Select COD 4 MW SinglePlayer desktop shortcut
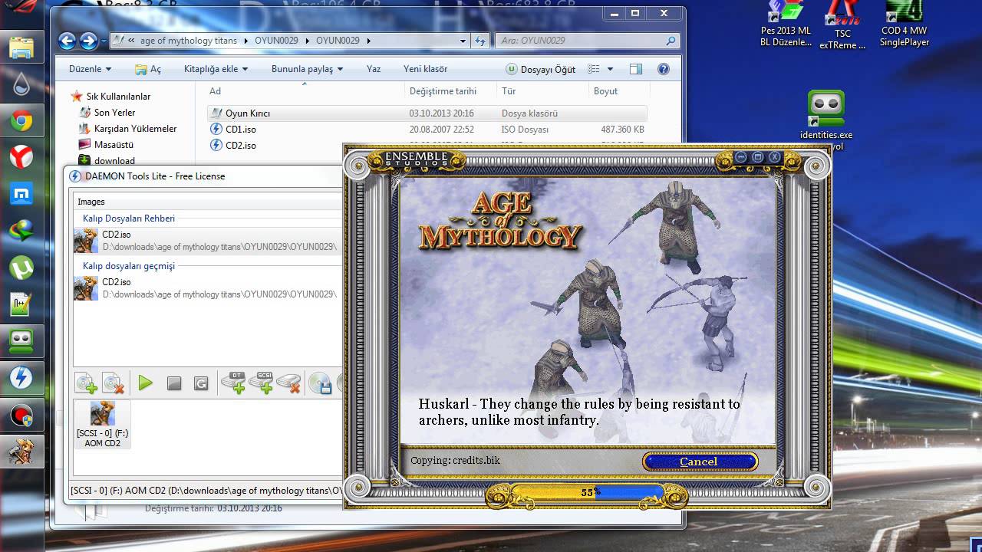Viewport: 982px width, 552px height. (905, 25)
